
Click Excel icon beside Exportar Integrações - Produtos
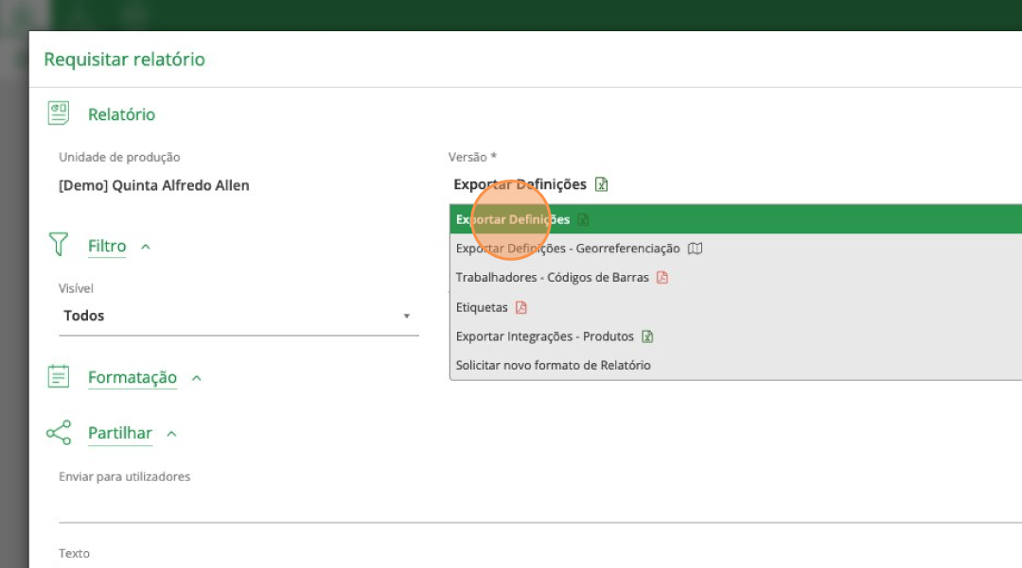(x=647, y=336)
